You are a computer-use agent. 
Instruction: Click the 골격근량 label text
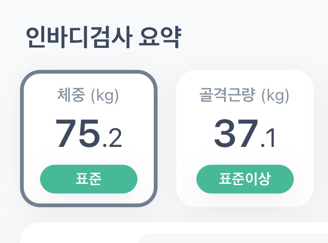228,97
